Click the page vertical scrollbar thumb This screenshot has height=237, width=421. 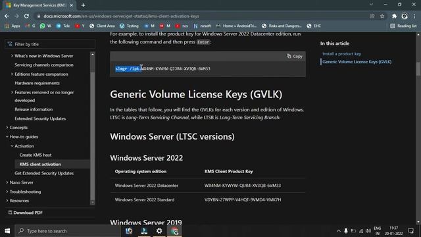tap(418, 68)
